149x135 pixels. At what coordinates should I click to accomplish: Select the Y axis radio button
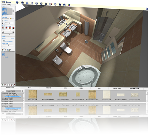pos(3,22)
